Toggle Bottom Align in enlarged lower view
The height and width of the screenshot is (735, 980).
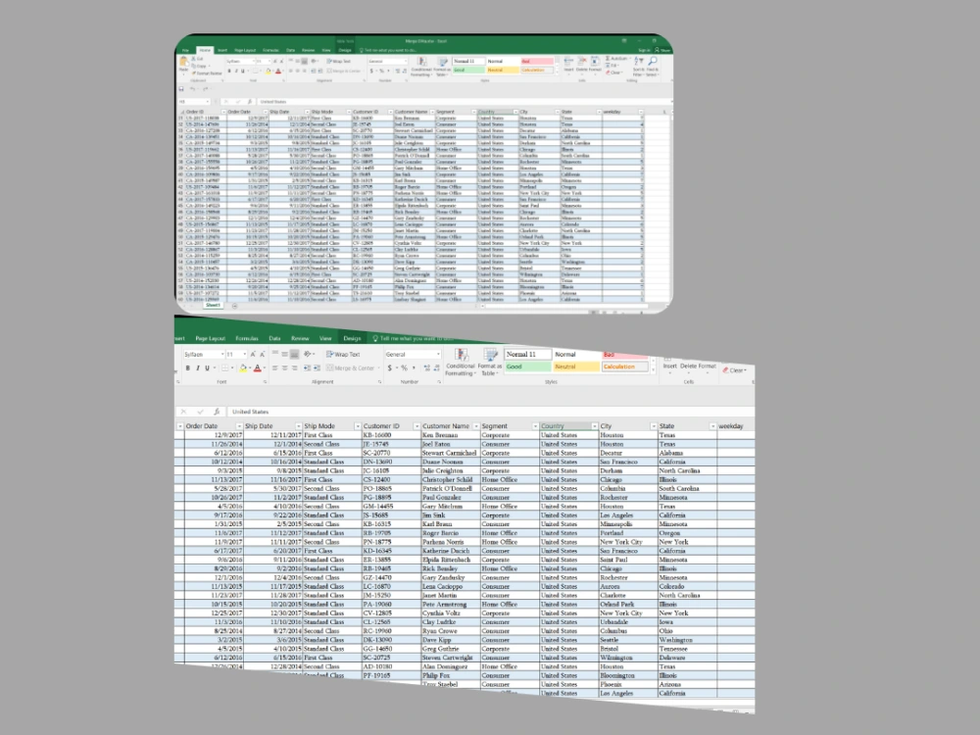click(x=294, y=355)
